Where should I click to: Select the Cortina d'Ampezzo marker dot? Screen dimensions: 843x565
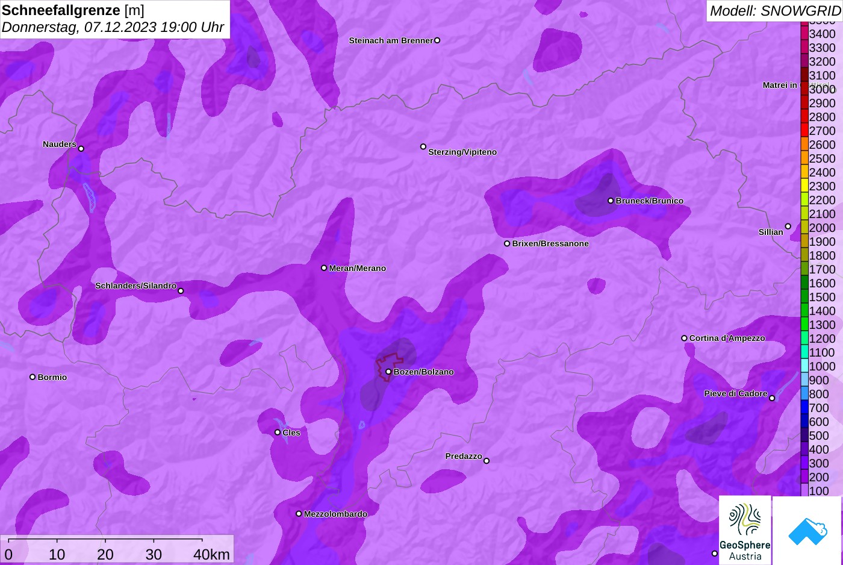click(684, 339)
